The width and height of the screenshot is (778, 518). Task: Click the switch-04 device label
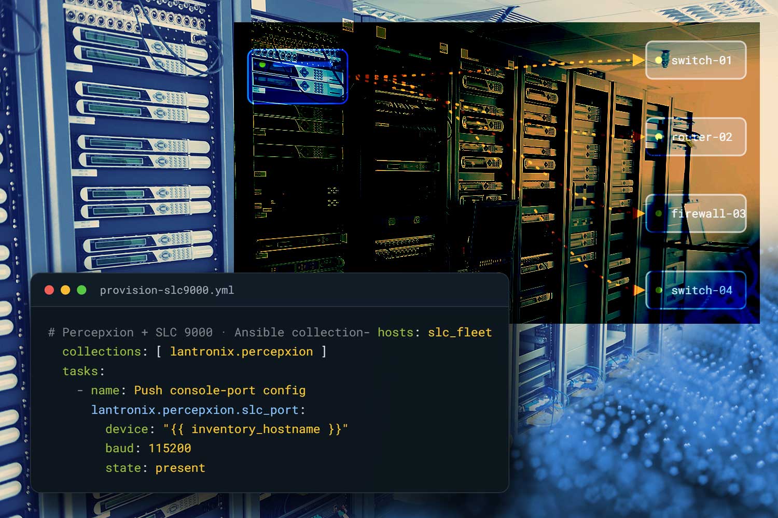click(x=696, y=290)
